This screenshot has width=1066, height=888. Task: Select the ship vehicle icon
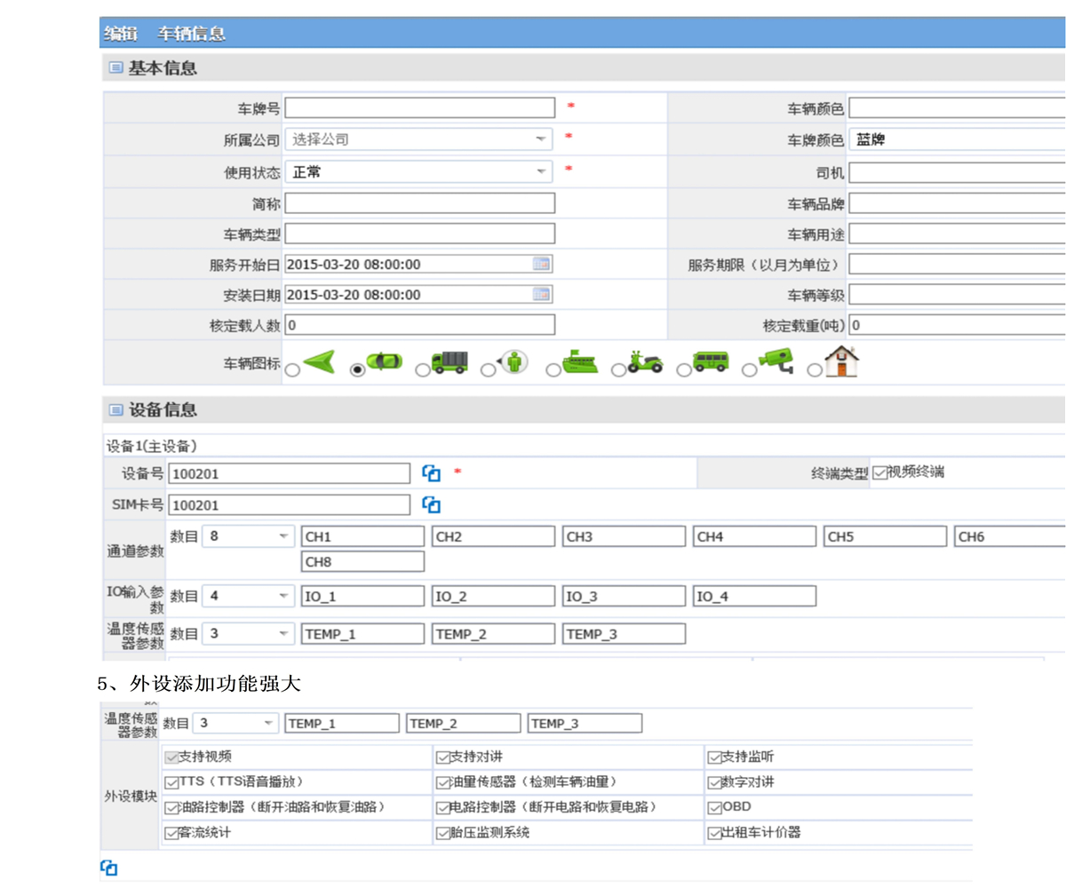click(553, 370)
